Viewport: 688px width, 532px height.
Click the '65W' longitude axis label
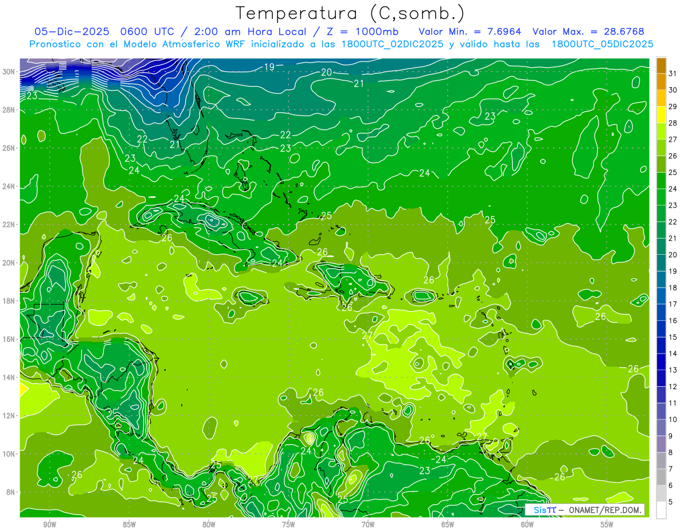click(x=448, y=524)
